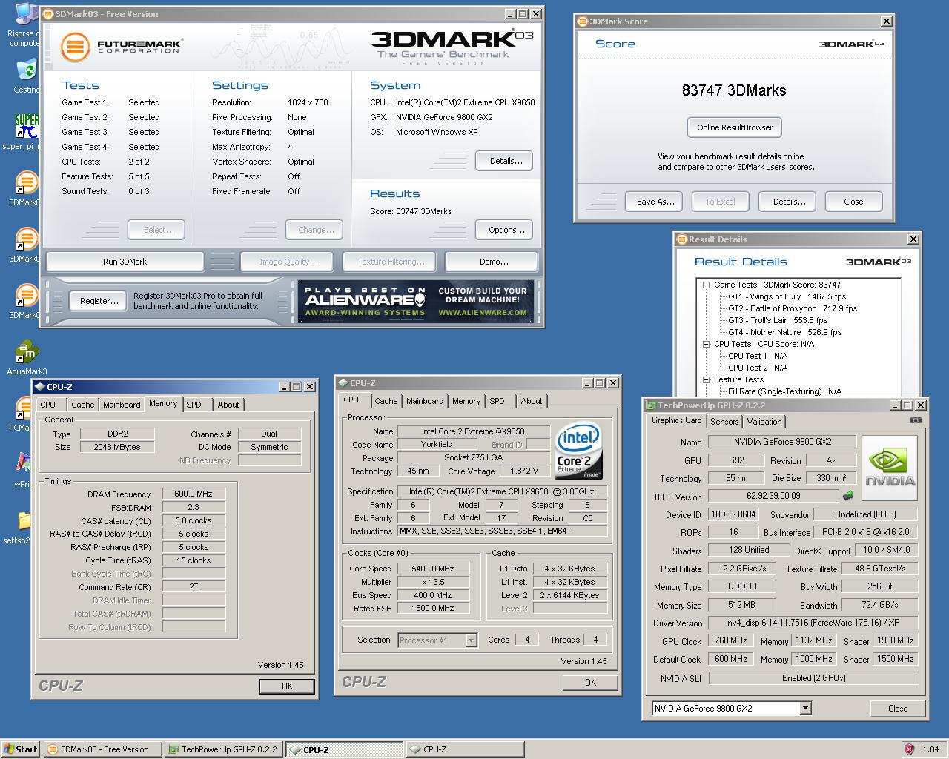Image resolution: width=949 pixels, height=759 pixels.
Task: Launch the super_pi desktop shortcut
Action: pos(26,126)
